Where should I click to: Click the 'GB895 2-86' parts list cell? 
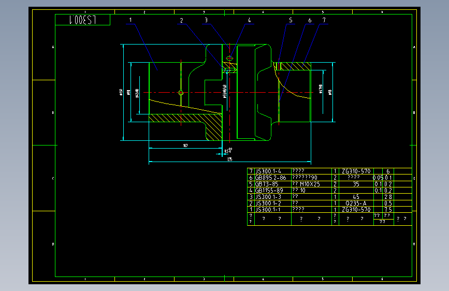click(x=272, y=178)
